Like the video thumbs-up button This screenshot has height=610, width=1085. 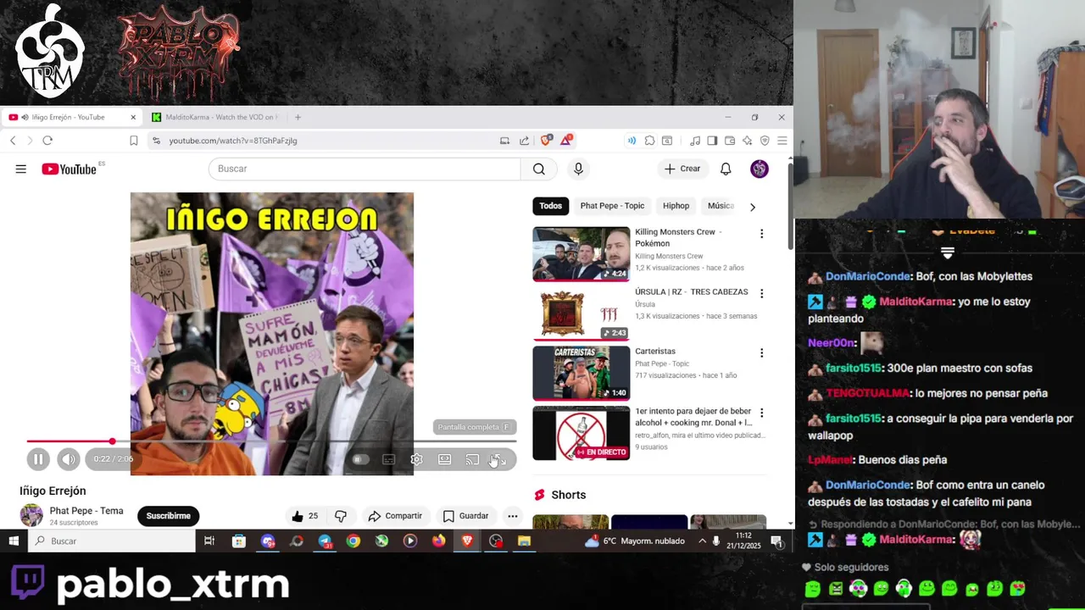click(x=304, y=516)
